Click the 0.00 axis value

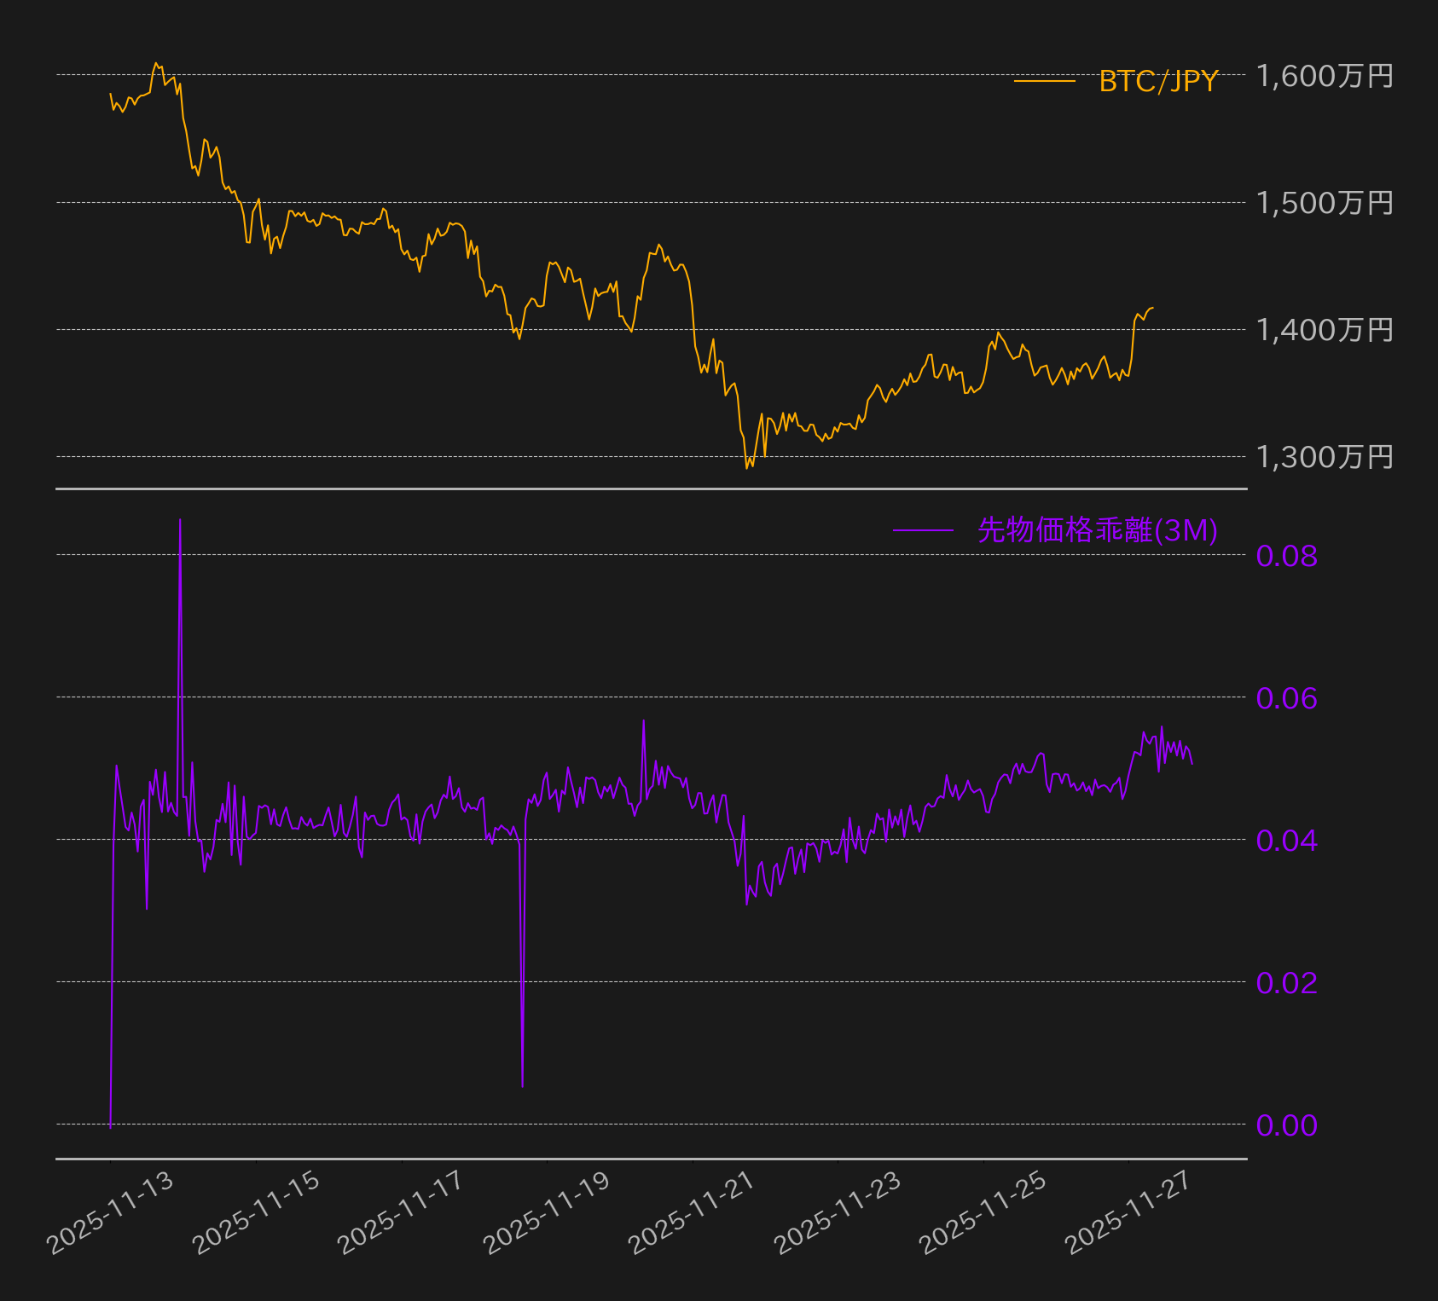pyautogui.click(x=1287, y=1125)
